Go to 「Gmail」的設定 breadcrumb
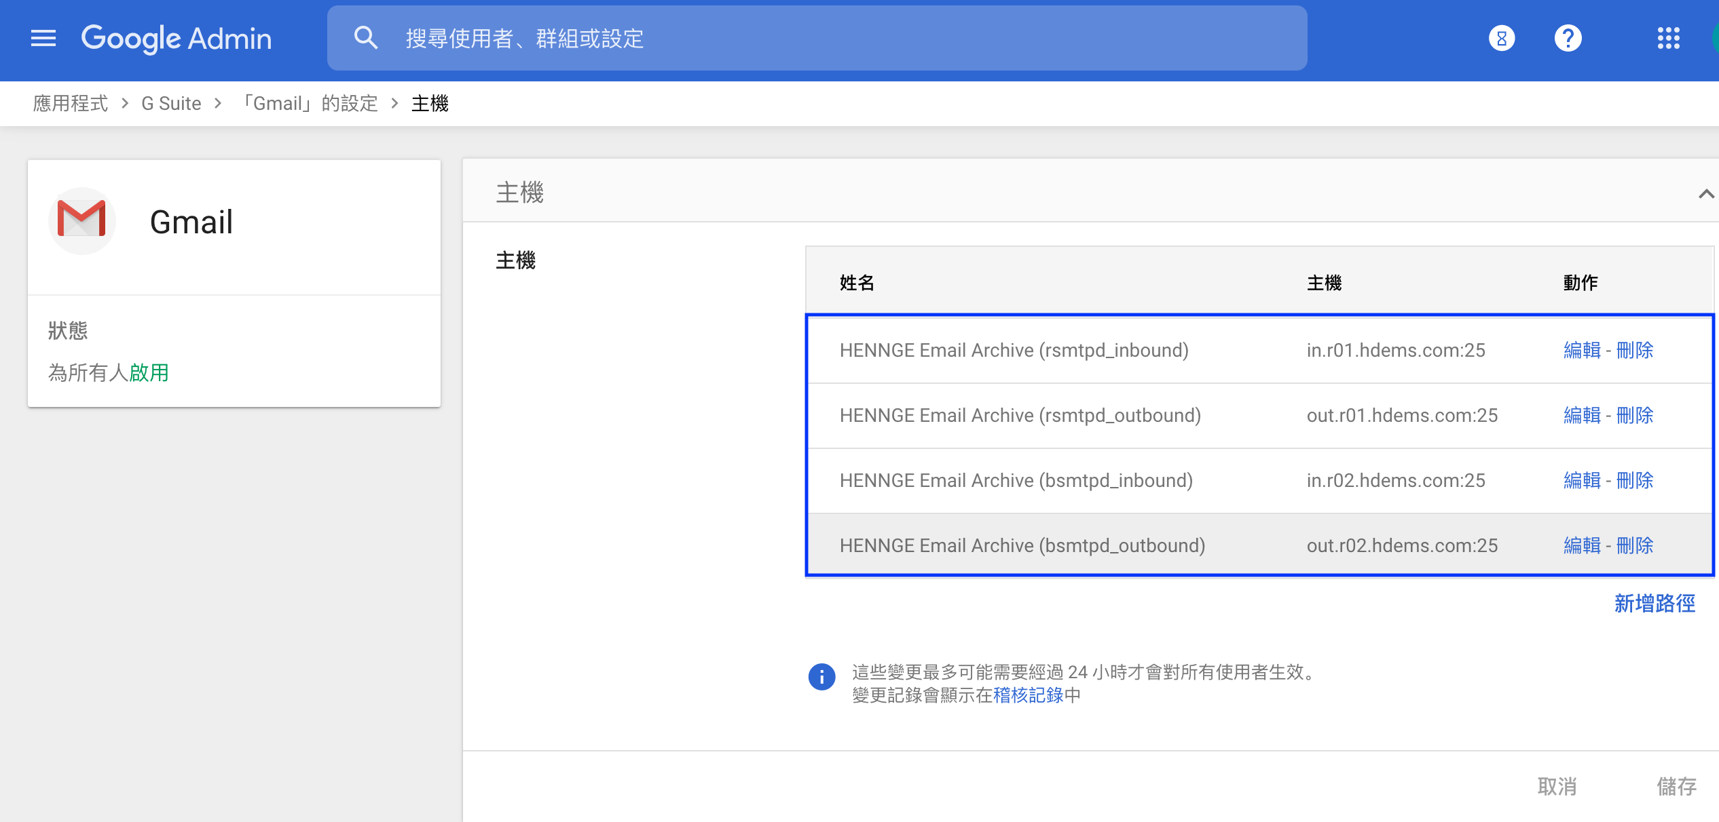The image size is (1719, 822). point(311,103)
